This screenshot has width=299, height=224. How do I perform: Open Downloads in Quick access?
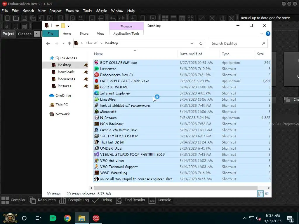click(x=66, y=72)
